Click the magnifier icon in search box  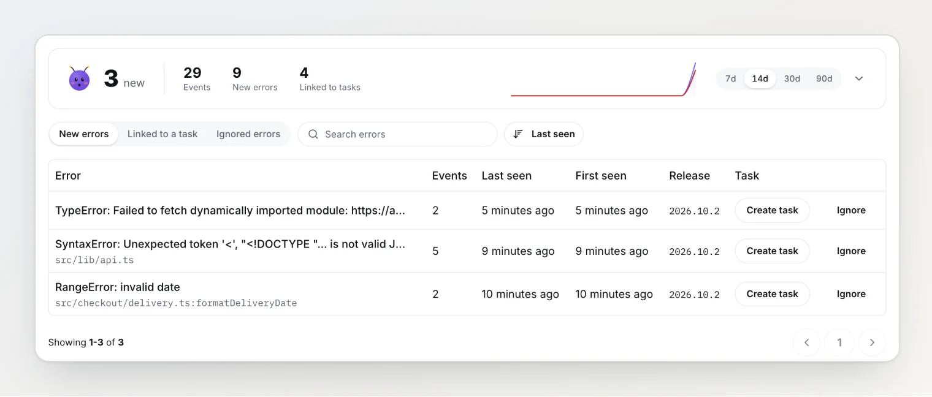pos(313,134)
